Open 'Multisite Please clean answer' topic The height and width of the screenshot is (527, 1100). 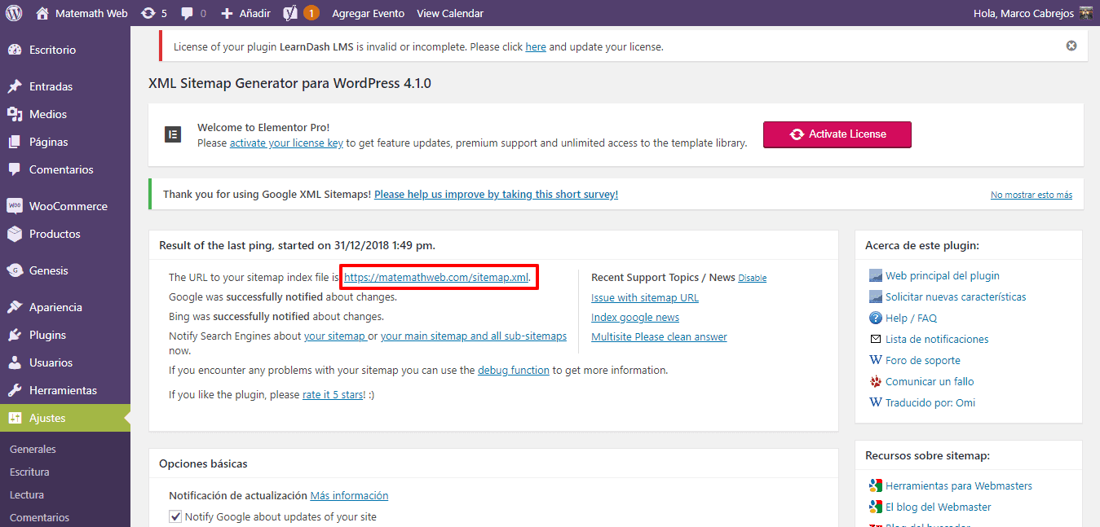pos(659,336)
